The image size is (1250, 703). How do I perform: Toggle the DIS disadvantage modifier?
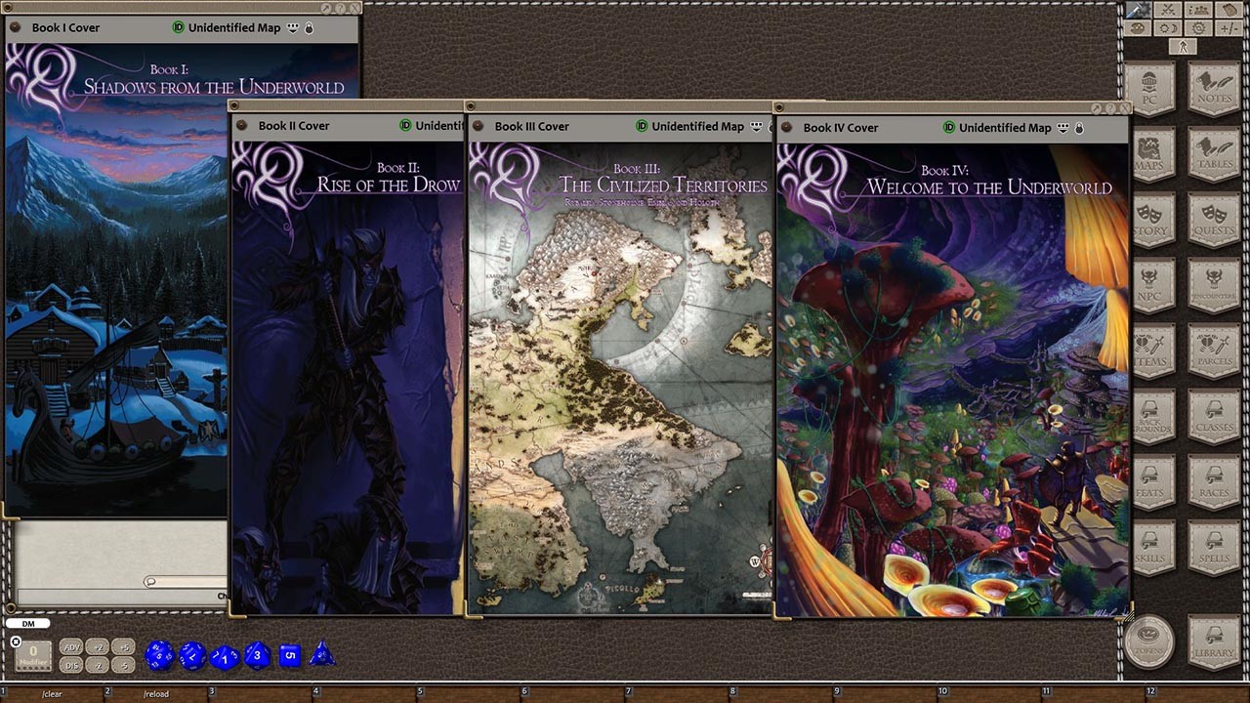(x=71, y=665)
